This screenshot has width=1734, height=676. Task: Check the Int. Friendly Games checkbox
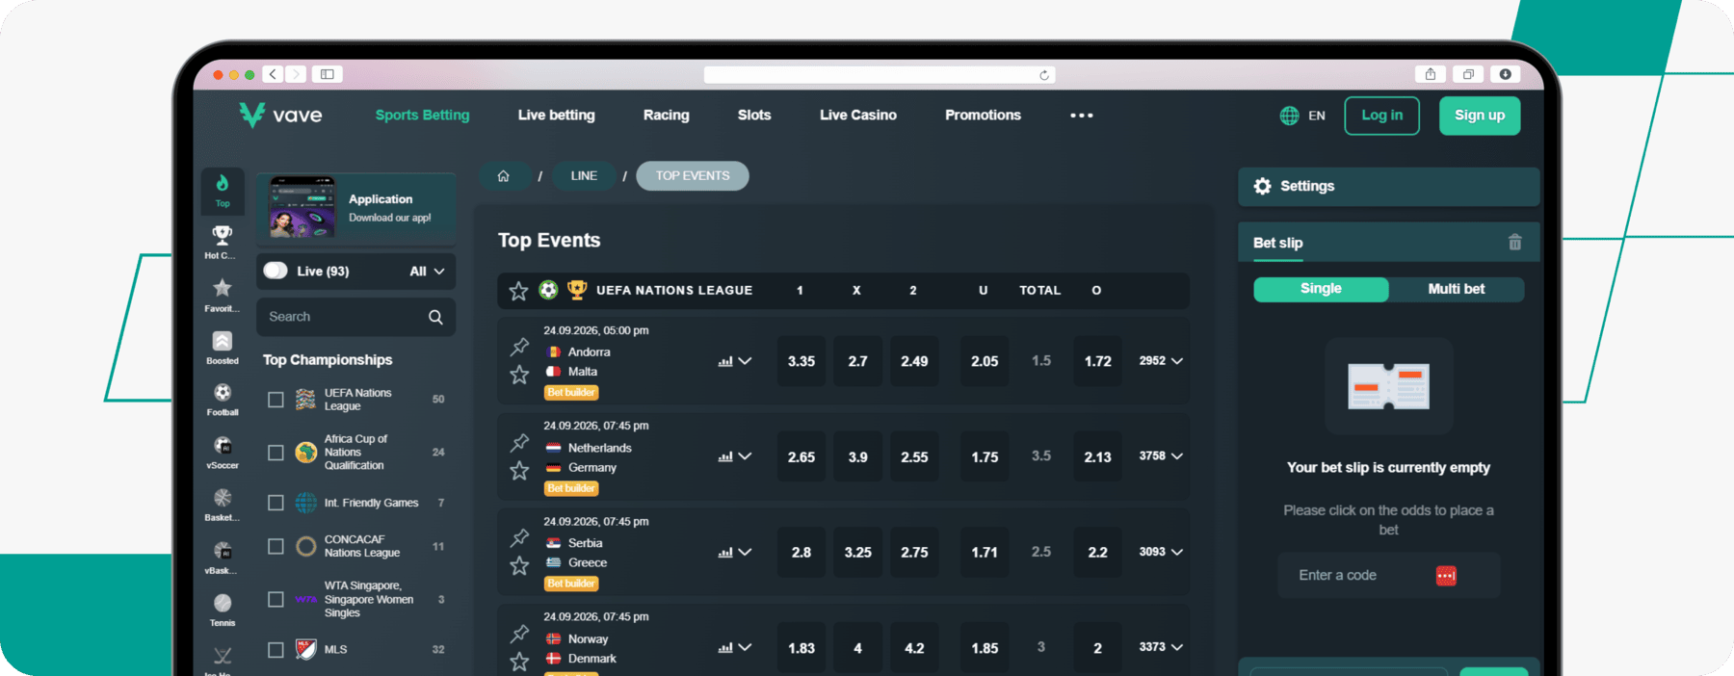(x=276, y=503)
